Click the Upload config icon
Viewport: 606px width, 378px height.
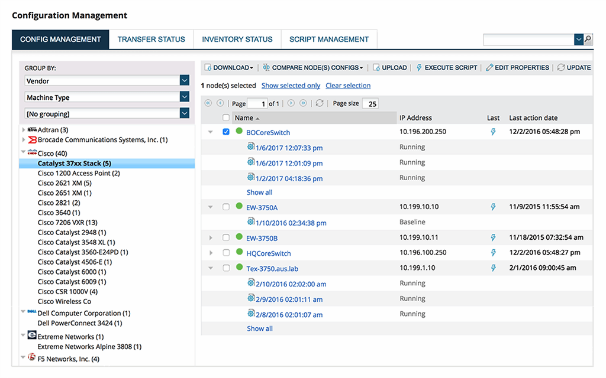point(376,67)
